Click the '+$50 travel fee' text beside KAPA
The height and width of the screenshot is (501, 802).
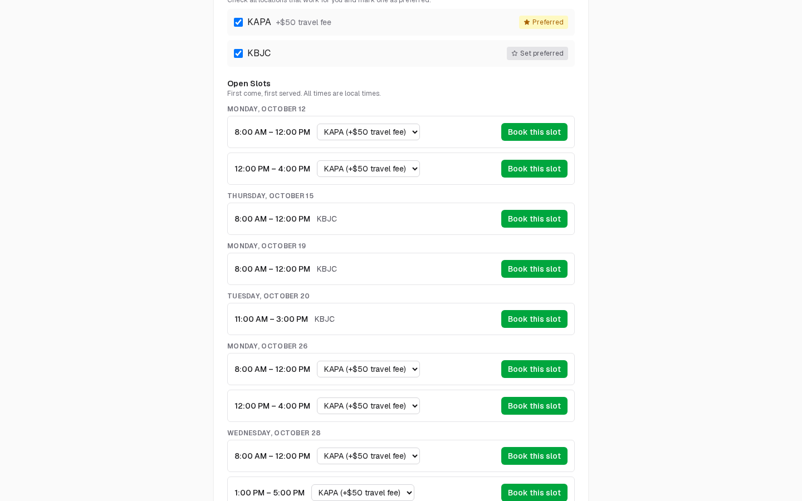coord(304,22)
